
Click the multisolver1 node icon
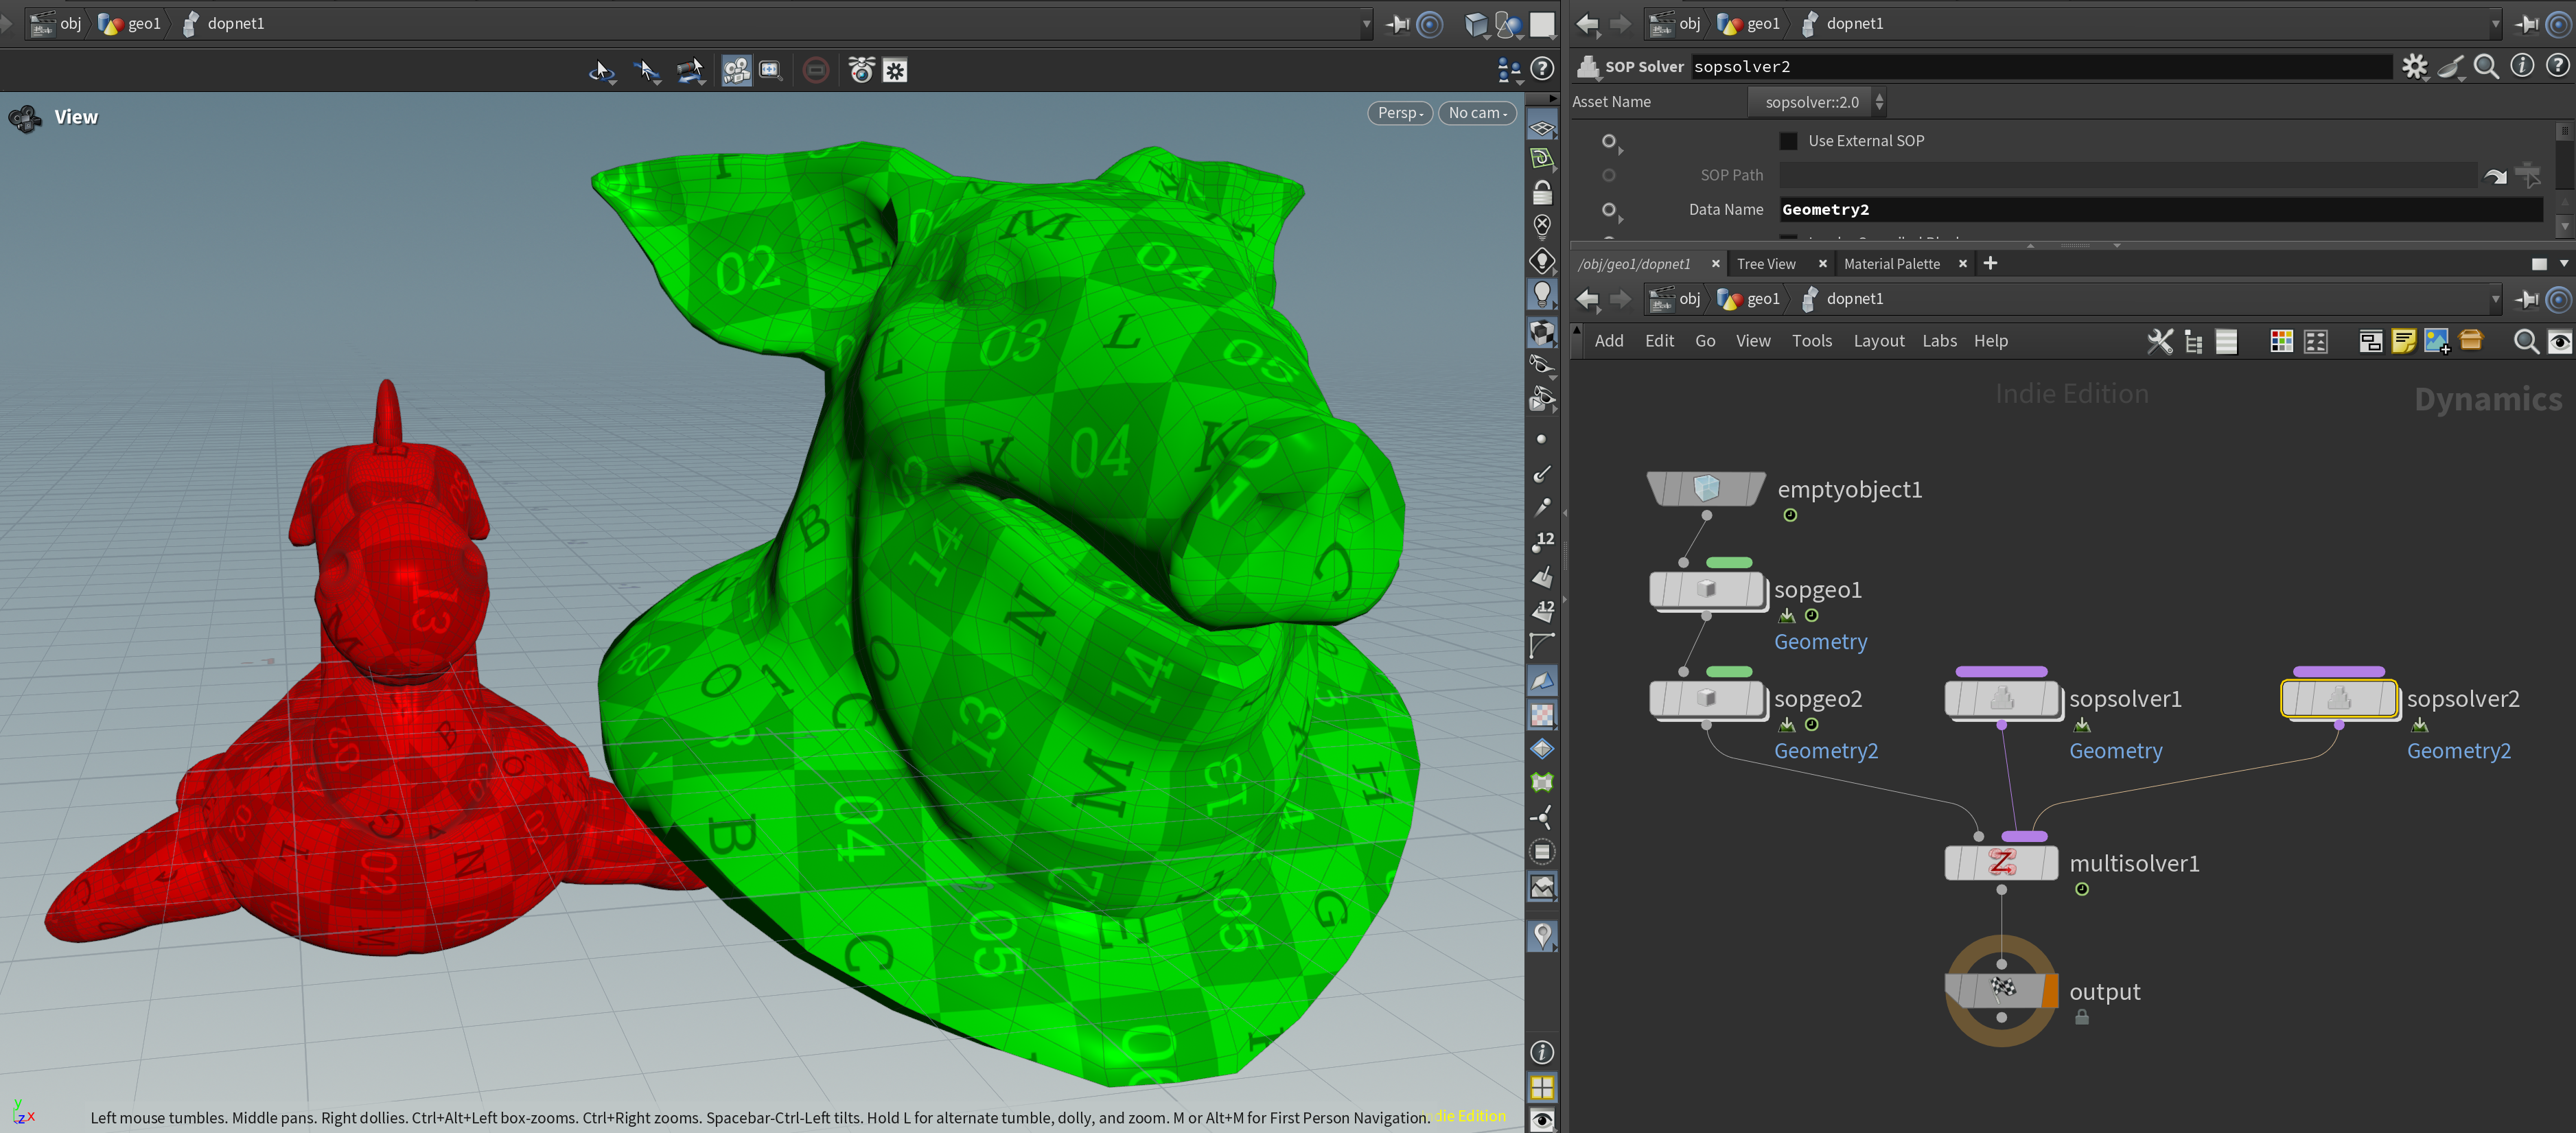(x=2001, y=862)
